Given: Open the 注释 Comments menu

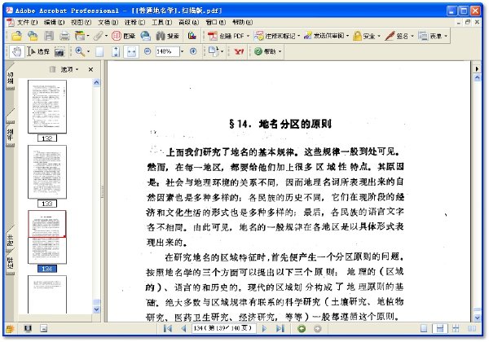Looking at the screenshot, I should click(x=134, y=22).
